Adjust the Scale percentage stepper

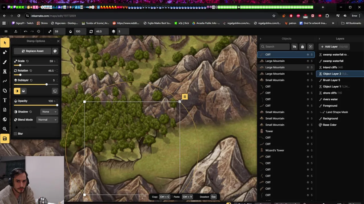pos(57,61)
